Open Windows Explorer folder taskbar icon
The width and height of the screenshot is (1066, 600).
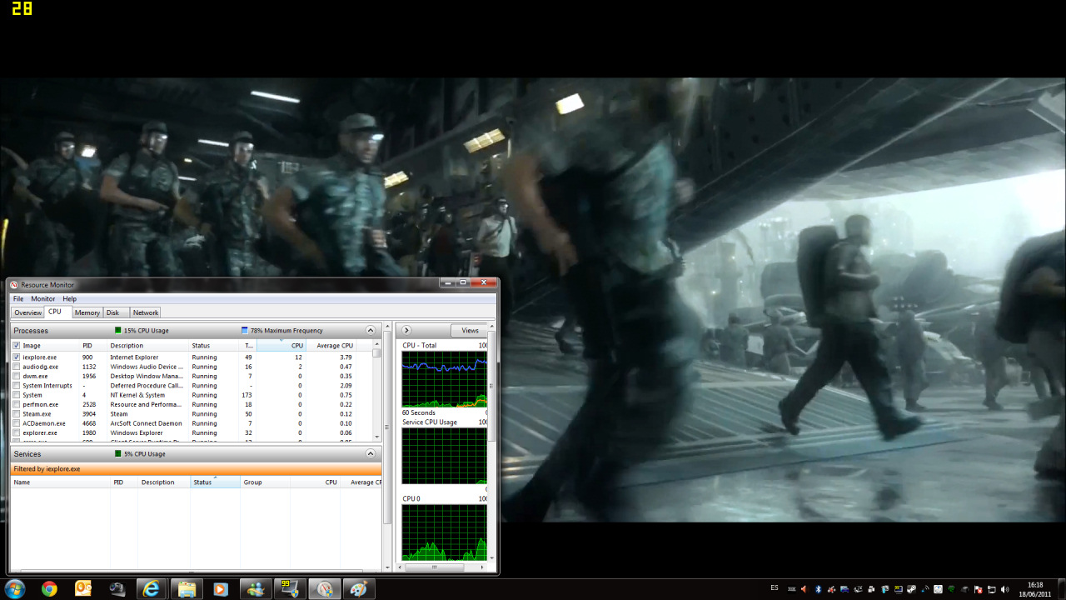tap(186, 589)
